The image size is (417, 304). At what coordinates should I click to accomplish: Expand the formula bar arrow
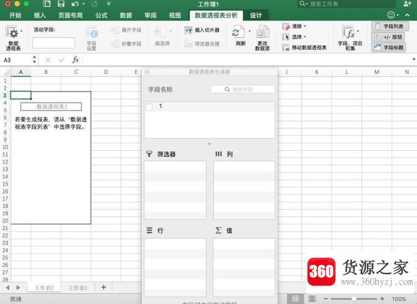click(414, 59)
